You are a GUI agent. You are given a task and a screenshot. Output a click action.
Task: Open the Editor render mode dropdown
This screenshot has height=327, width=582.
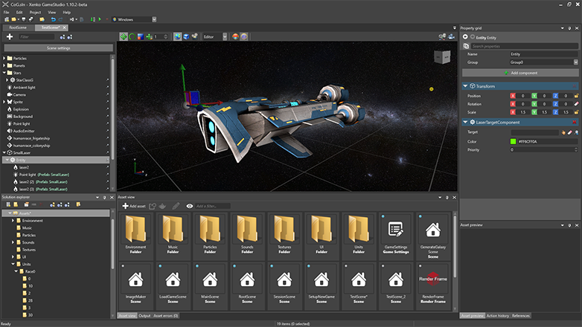(x=215, y=36)
